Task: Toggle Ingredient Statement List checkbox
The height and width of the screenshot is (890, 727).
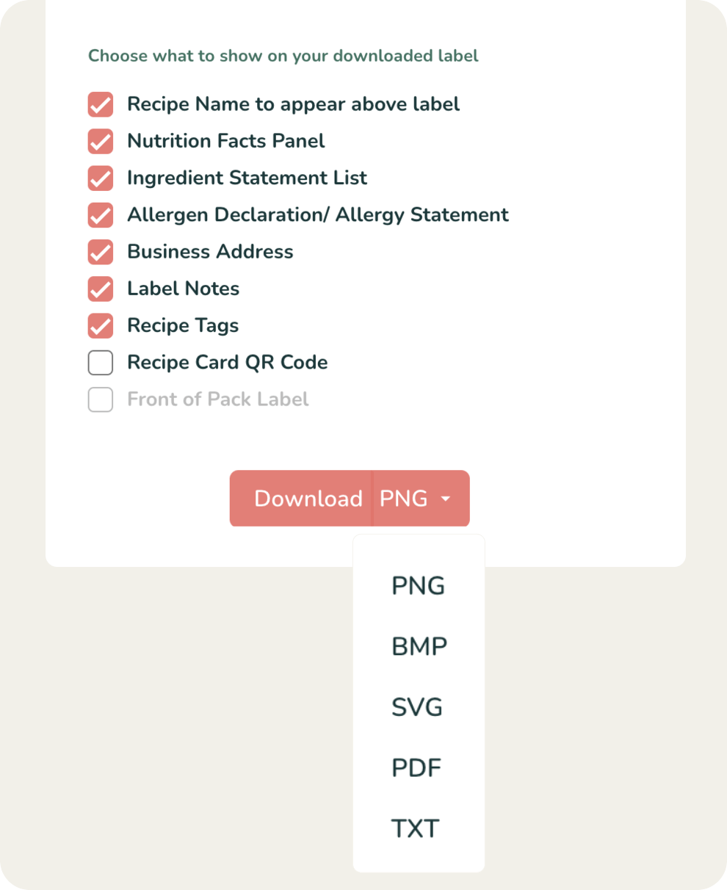Action: point(101,178)
